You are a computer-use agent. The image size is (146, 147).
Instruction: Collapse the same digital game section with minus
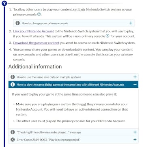click(135, 85)
